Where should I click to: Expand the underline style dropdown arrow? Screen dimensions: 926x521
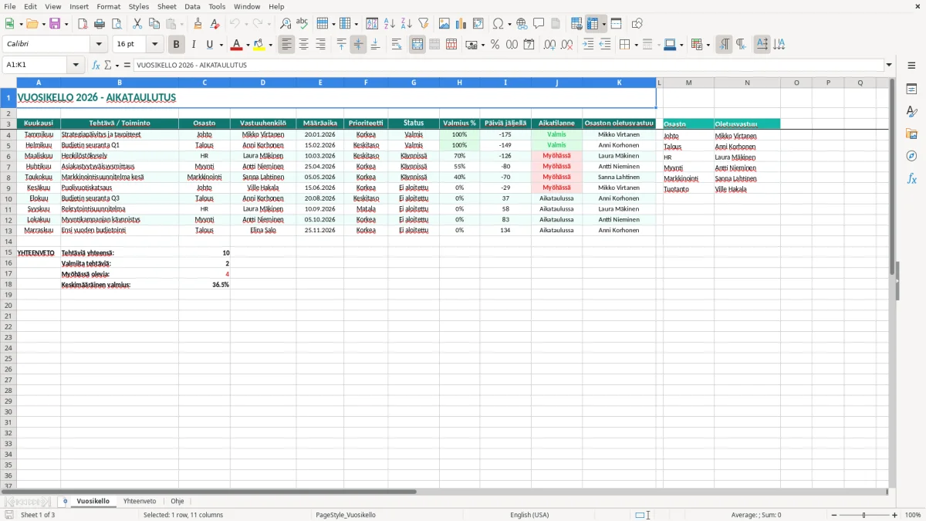pyautogui.click(x=221, y=45)
